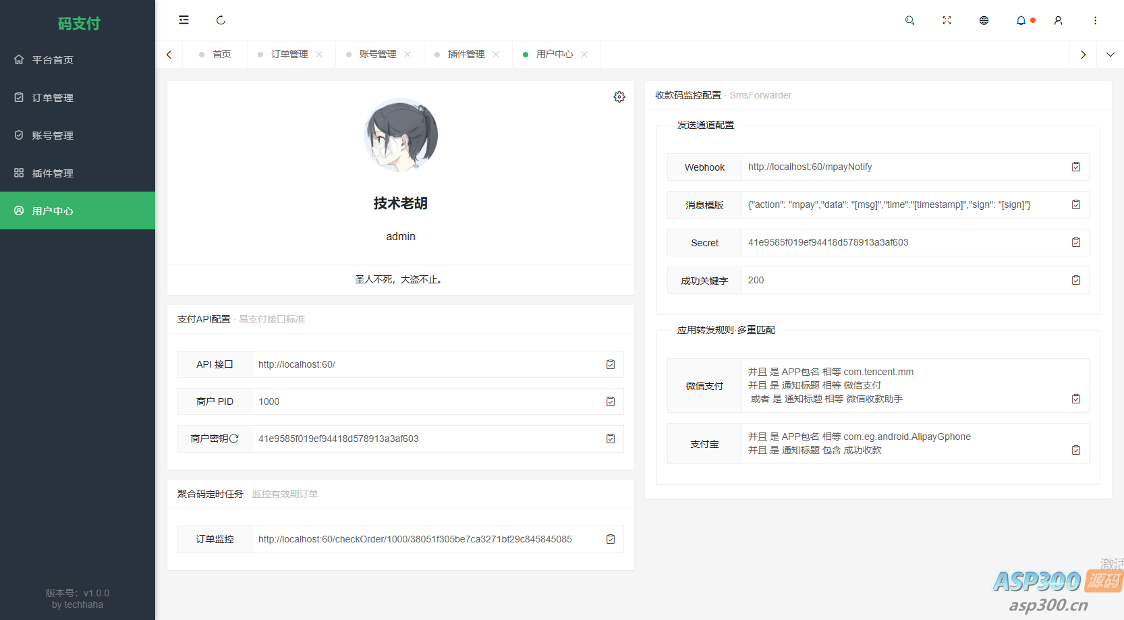Copy the Webhook URL with its copy icon
This screenshot has width=1124, height=620.
click(x=1076, y=167)
